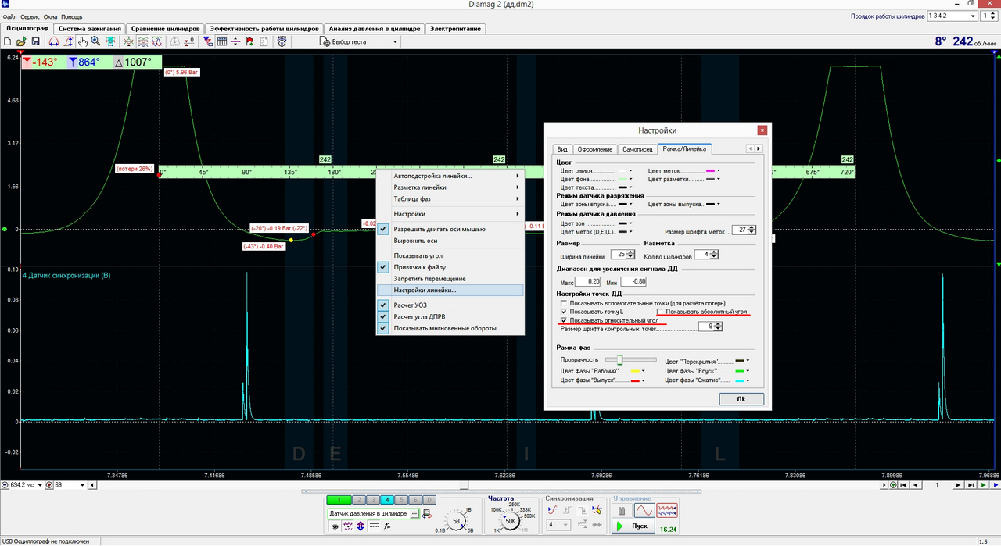The width and height of the screenshot is (1001, 546).
Task: Select channel 1 green button
Action: (x=339, y=499)
